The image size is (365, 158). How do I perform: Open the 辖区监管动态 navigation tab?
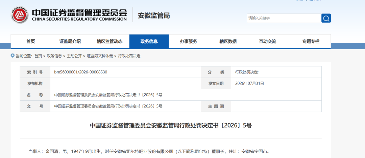[109, 41]
